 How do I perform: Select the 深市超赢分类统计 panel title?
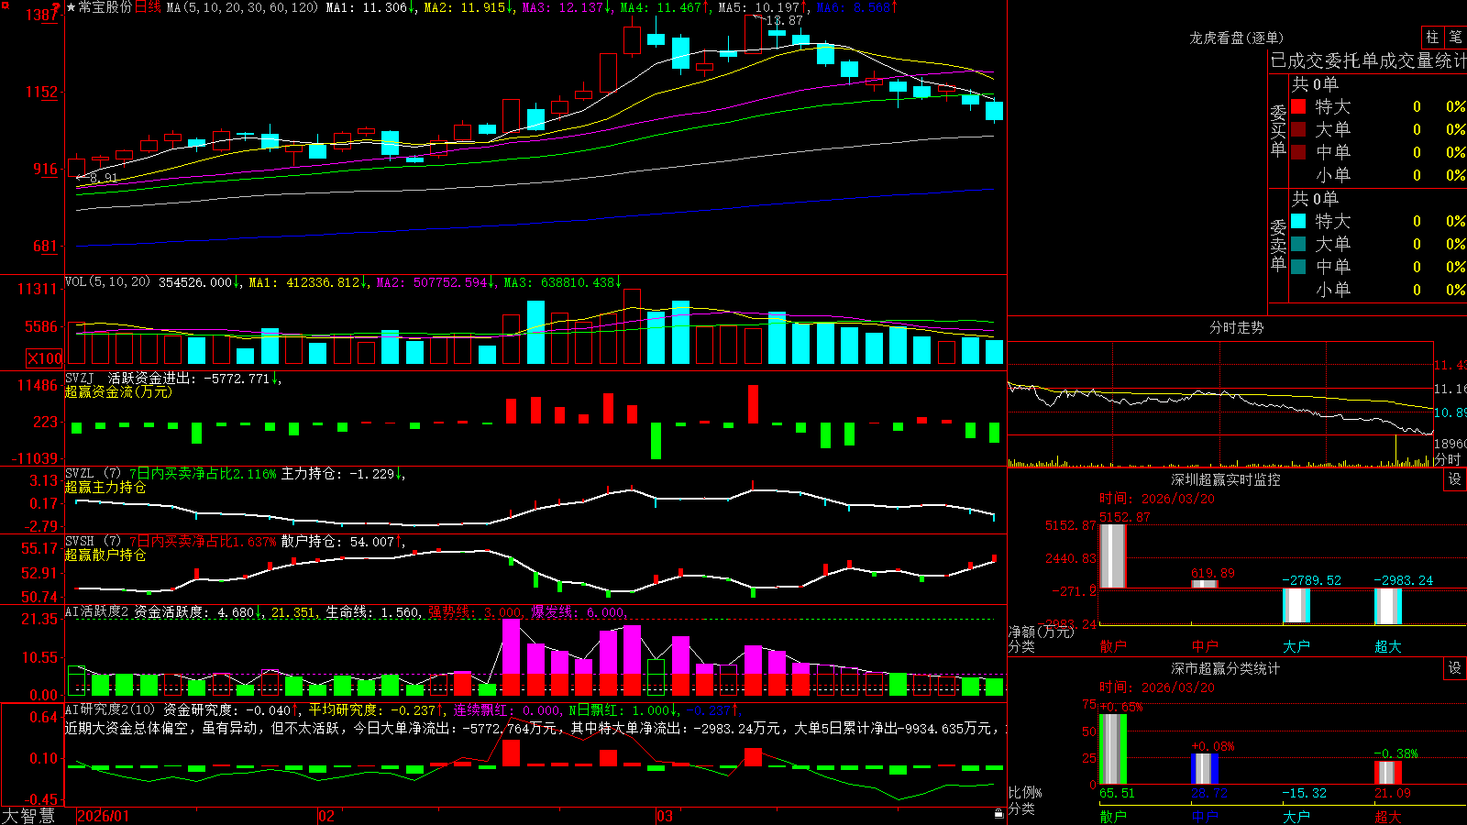coord(1225,668)
